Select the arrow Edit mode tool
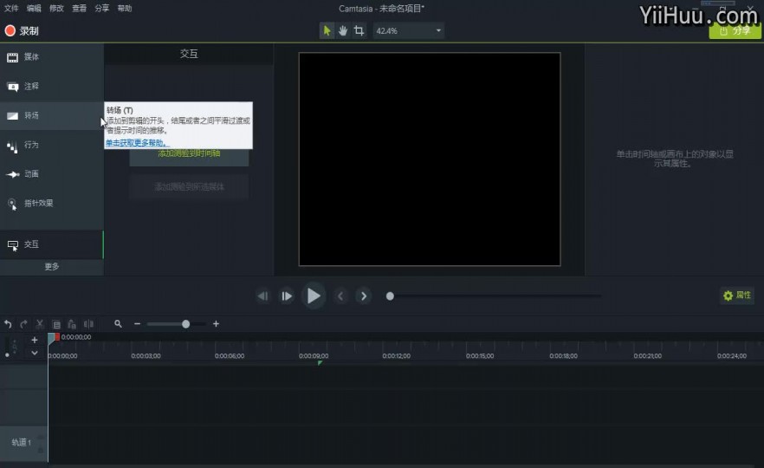Viewport: 764px width, 468px height. click(x=327, y=30)
